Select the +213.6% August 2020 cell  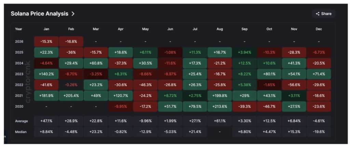tap(220, 106)
